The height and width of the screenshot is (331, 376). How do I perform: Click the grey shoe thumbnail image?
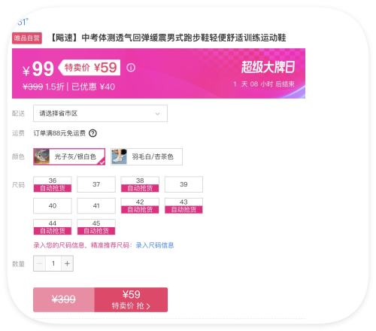click(41, 156)
